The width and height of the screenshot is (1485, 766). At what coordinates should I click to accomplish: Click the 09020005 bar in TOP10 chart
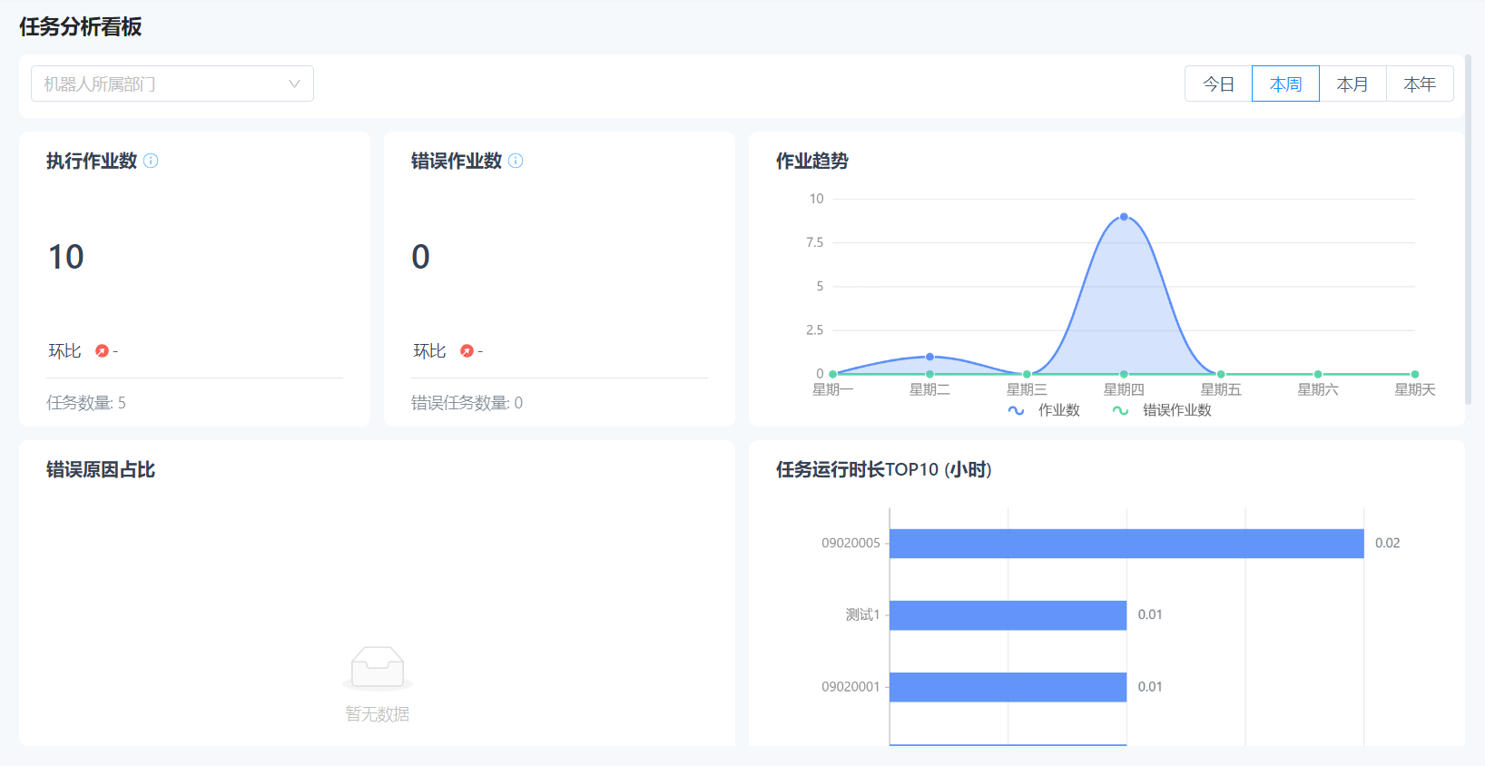(x=1126, y=543)
